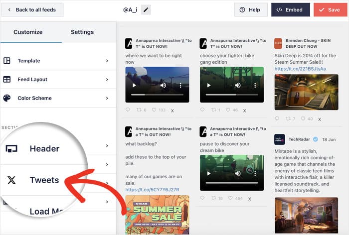Mute the 'pause to discover' video

238,173
